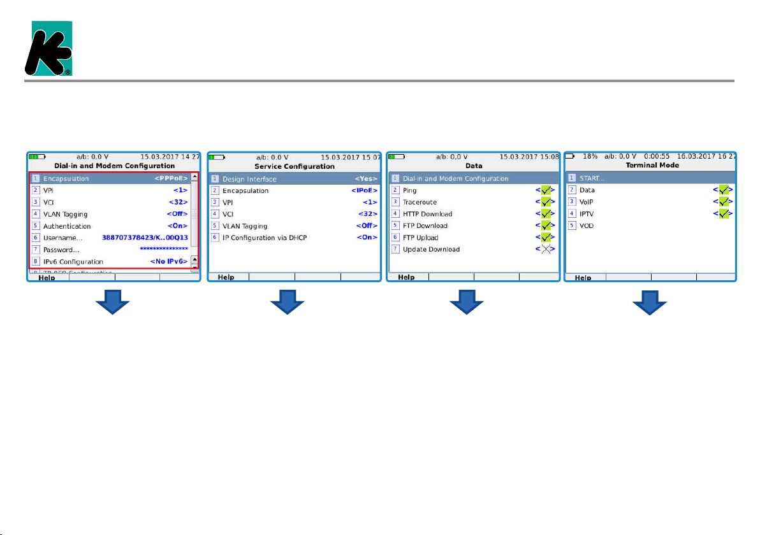Disable the HTTP Download test

click(x=545, y=214)
